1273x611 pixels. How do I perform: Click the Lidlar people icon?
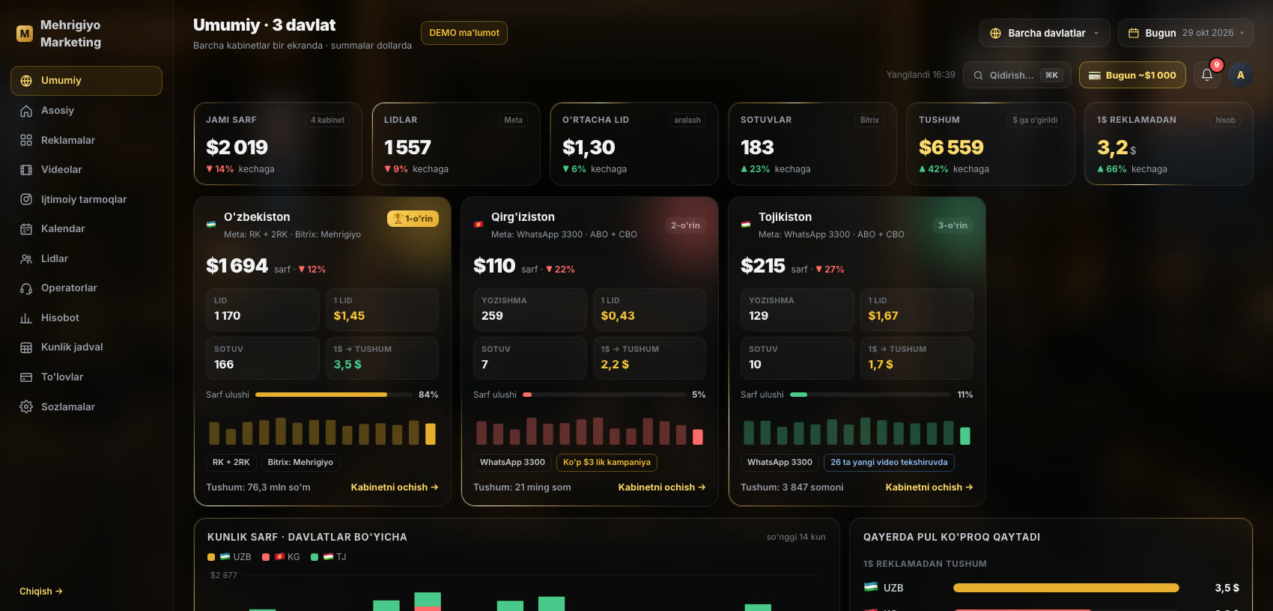point(26,259)
